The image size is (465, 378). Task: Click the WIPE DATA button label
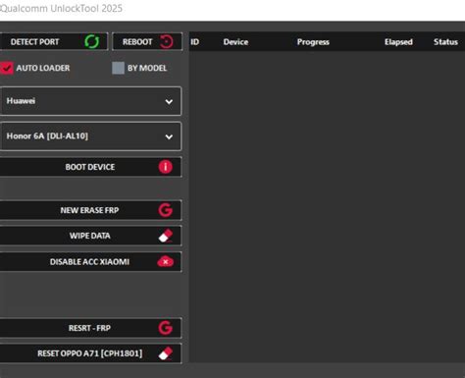click(x=90, y=236)
